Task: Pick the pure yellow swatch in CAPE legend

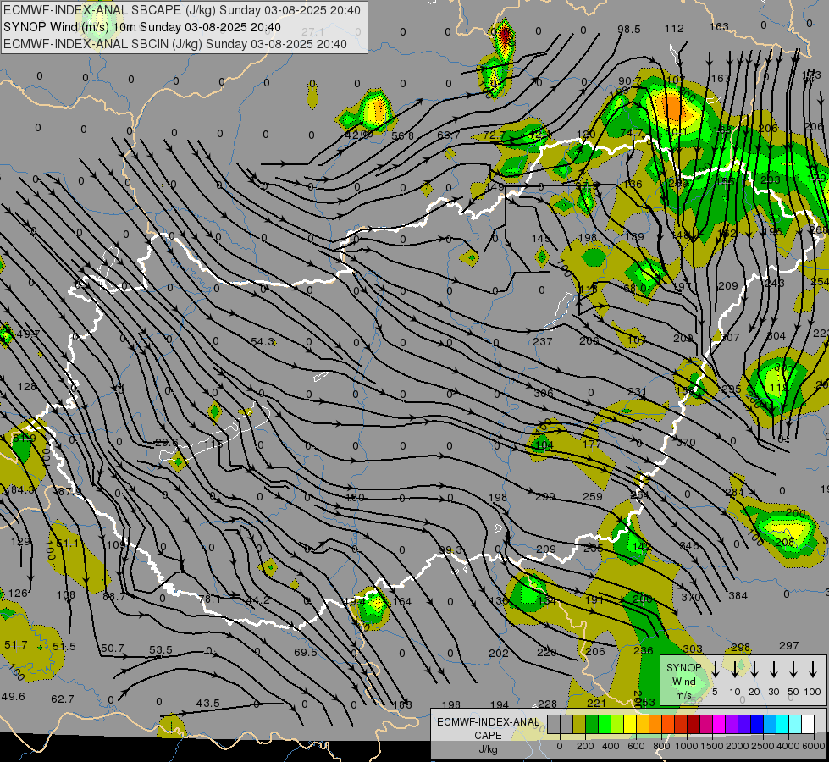Action: (x=630, y=725)
